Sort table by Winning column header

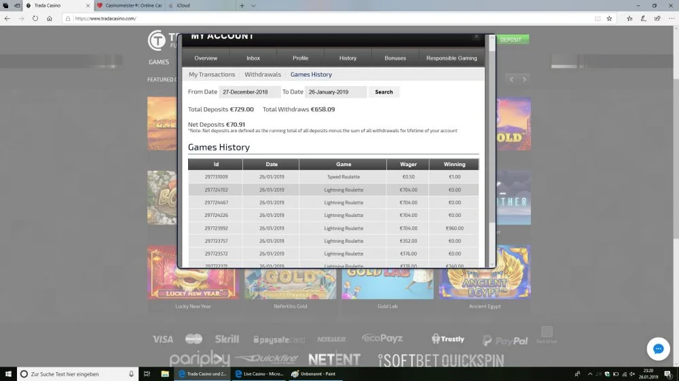454,164
